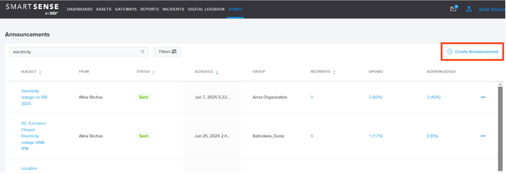Screen dimensions: 506x174
Task: Open Electricity outage on 1/8/2025 announcement
Action: click(34, 97)
